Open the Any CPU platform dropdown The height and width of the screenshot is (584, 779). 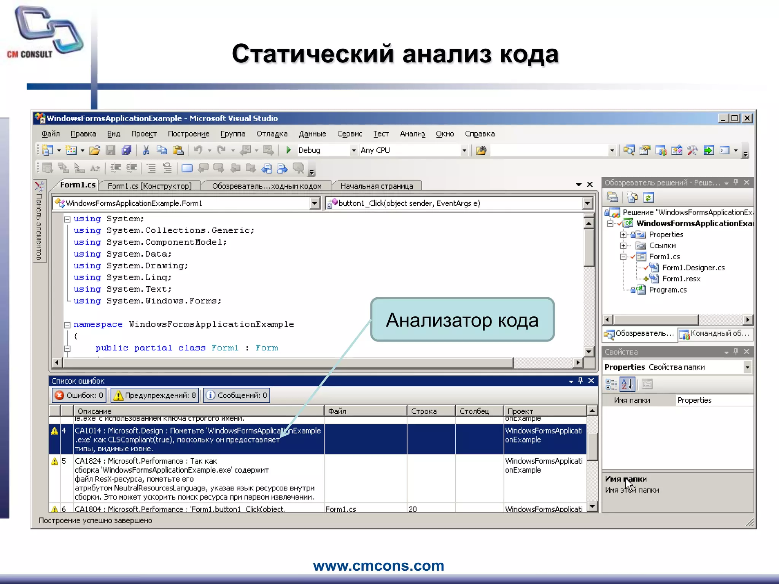pyautogui.click(x=464, y=150)
